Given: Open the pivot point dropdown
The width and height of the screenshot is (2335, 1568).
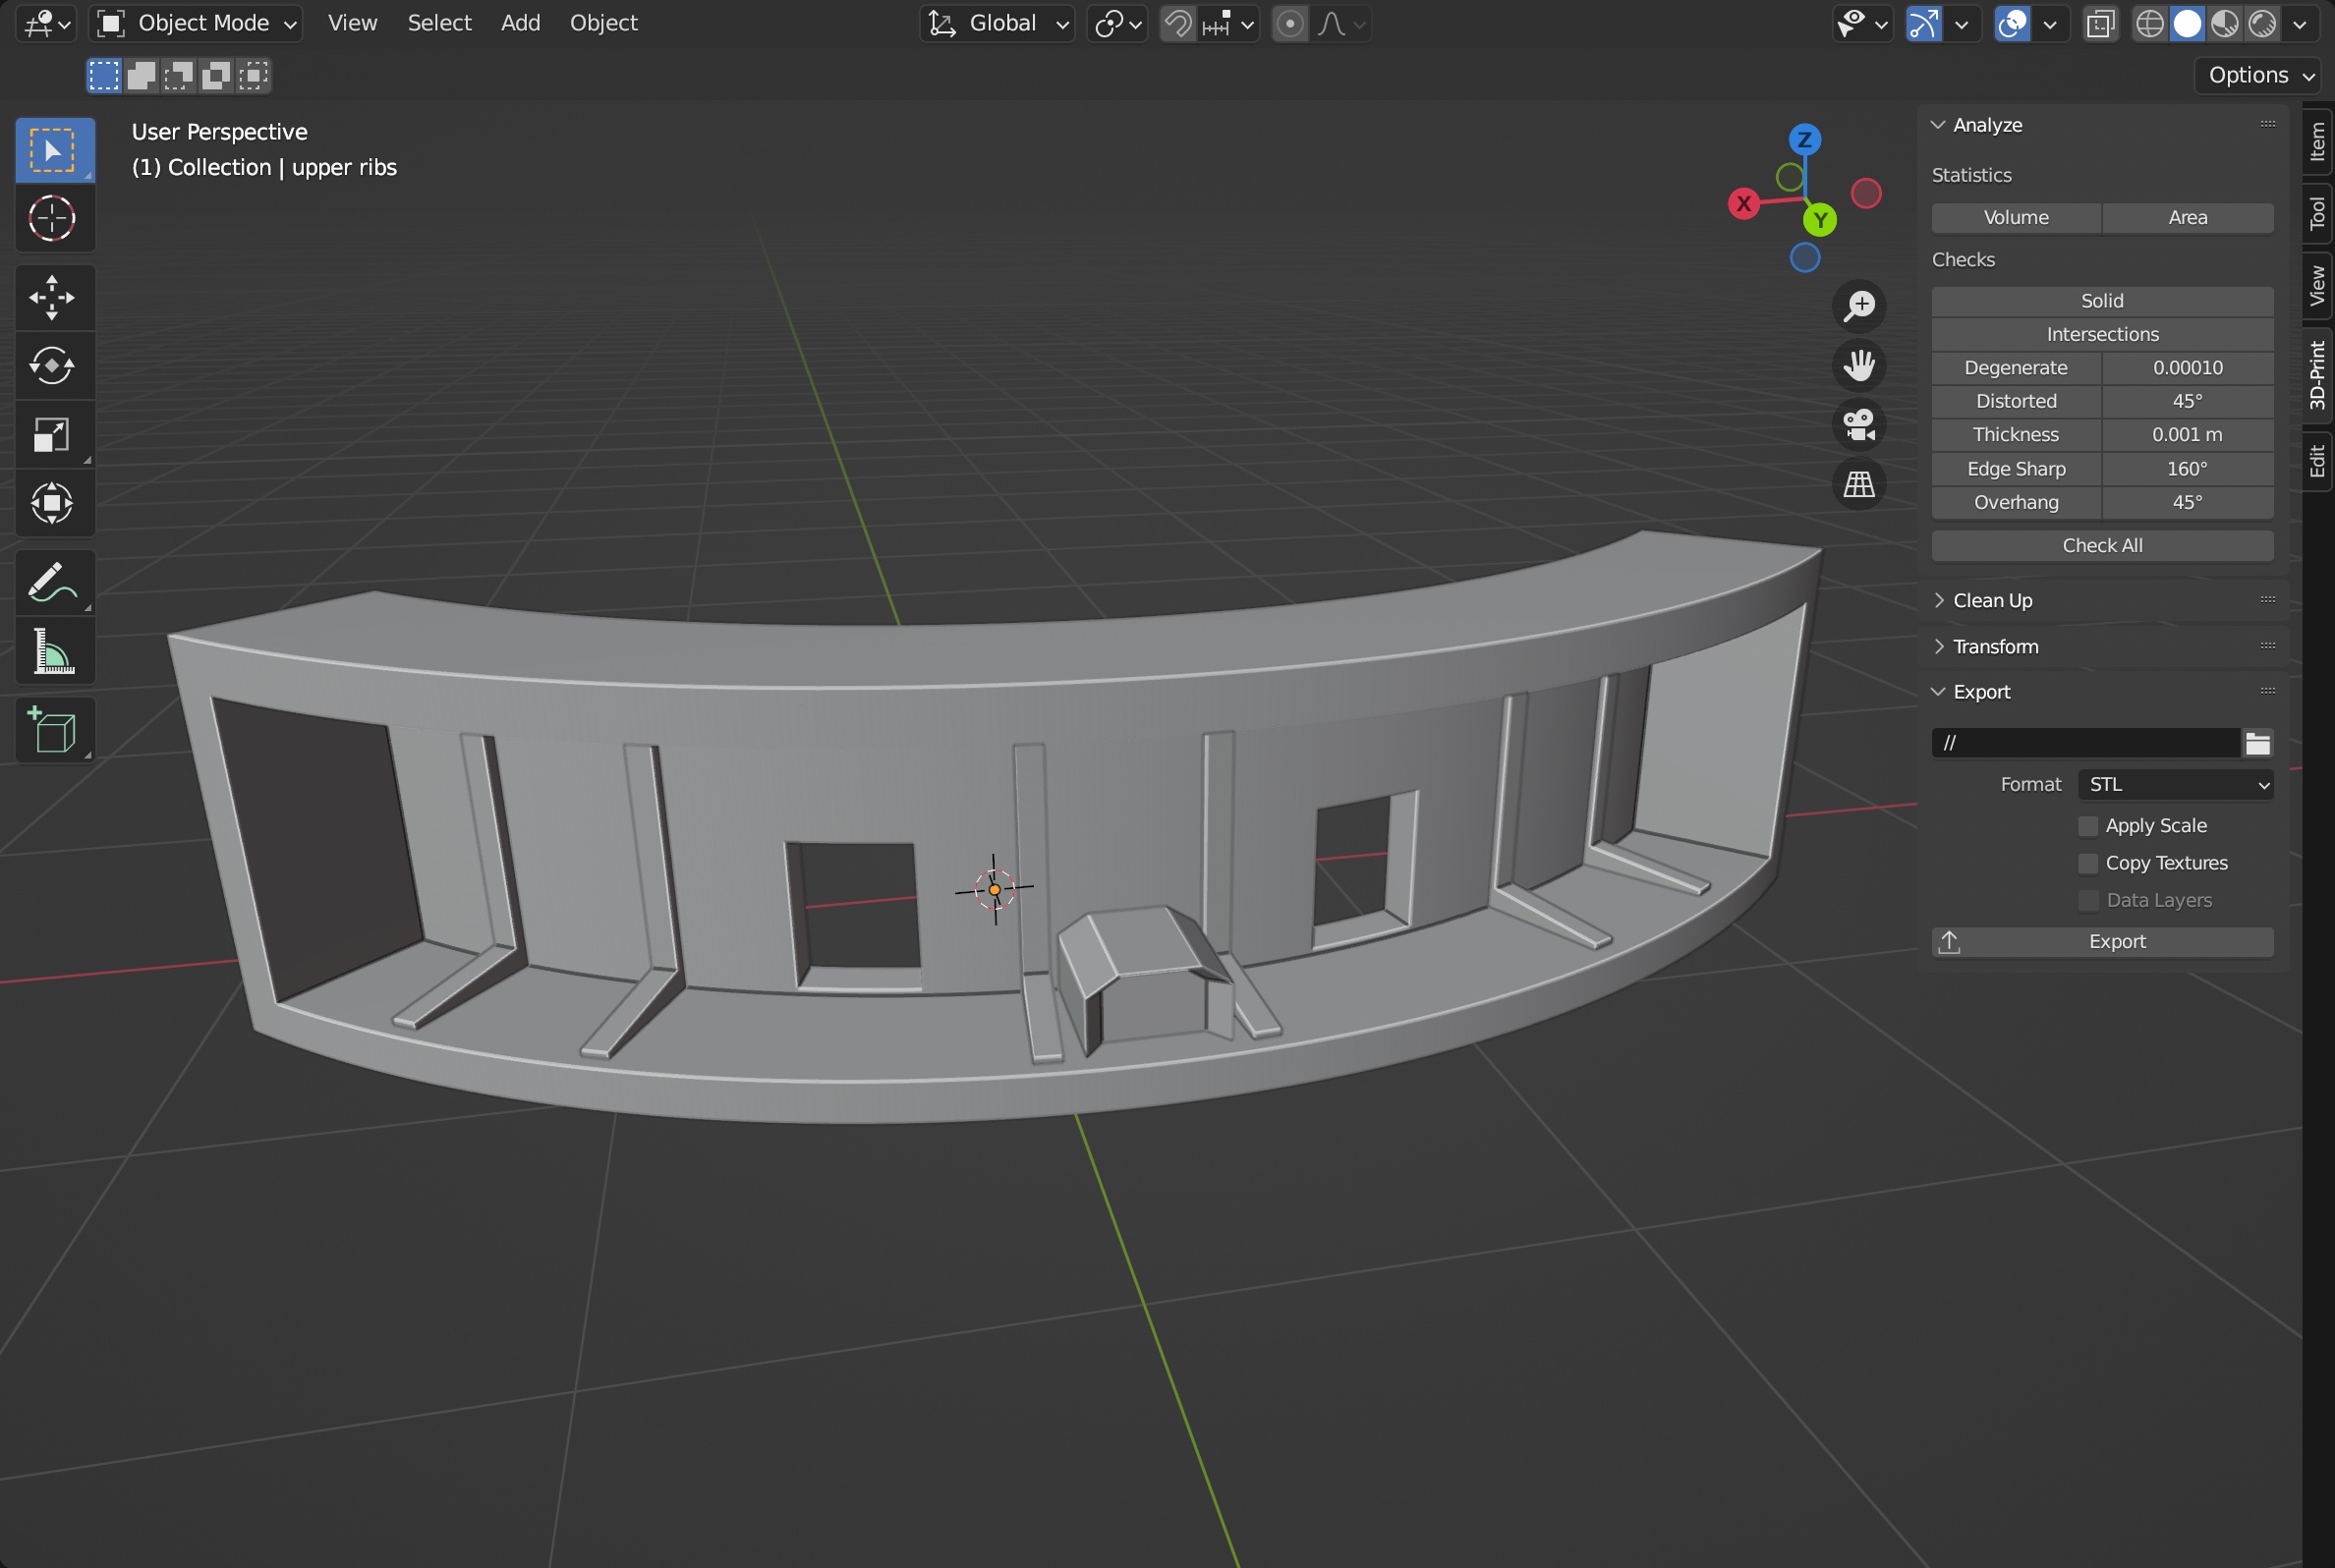Looking at the screenshot, I should pos(1117,23).
